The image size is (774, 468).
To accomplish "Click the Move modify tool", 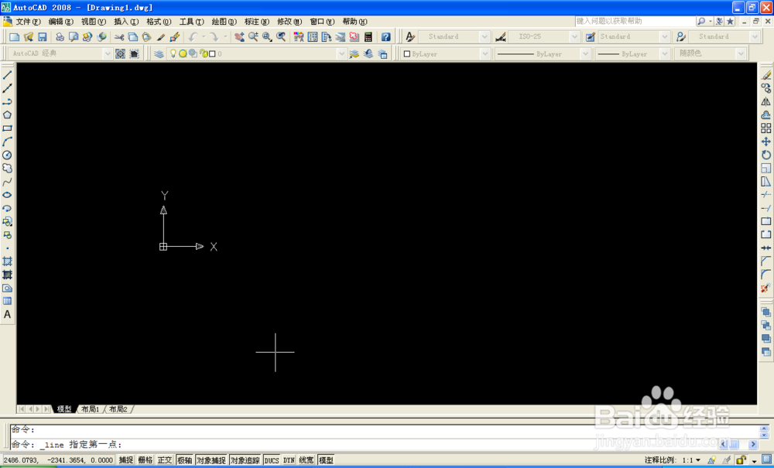I will tap(765, 142).
